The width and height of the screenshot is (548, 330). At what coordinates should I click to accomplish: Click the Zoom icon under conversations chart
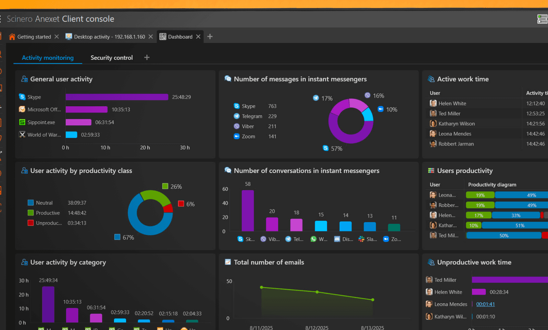(x=386, y=239)
